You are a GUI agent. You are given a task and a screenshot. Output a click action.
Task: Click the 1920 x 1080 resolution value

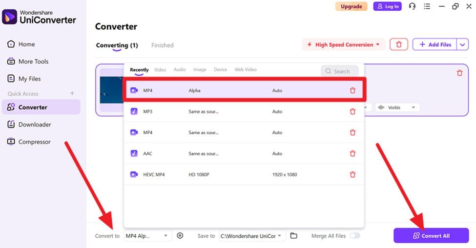(285, 175)
